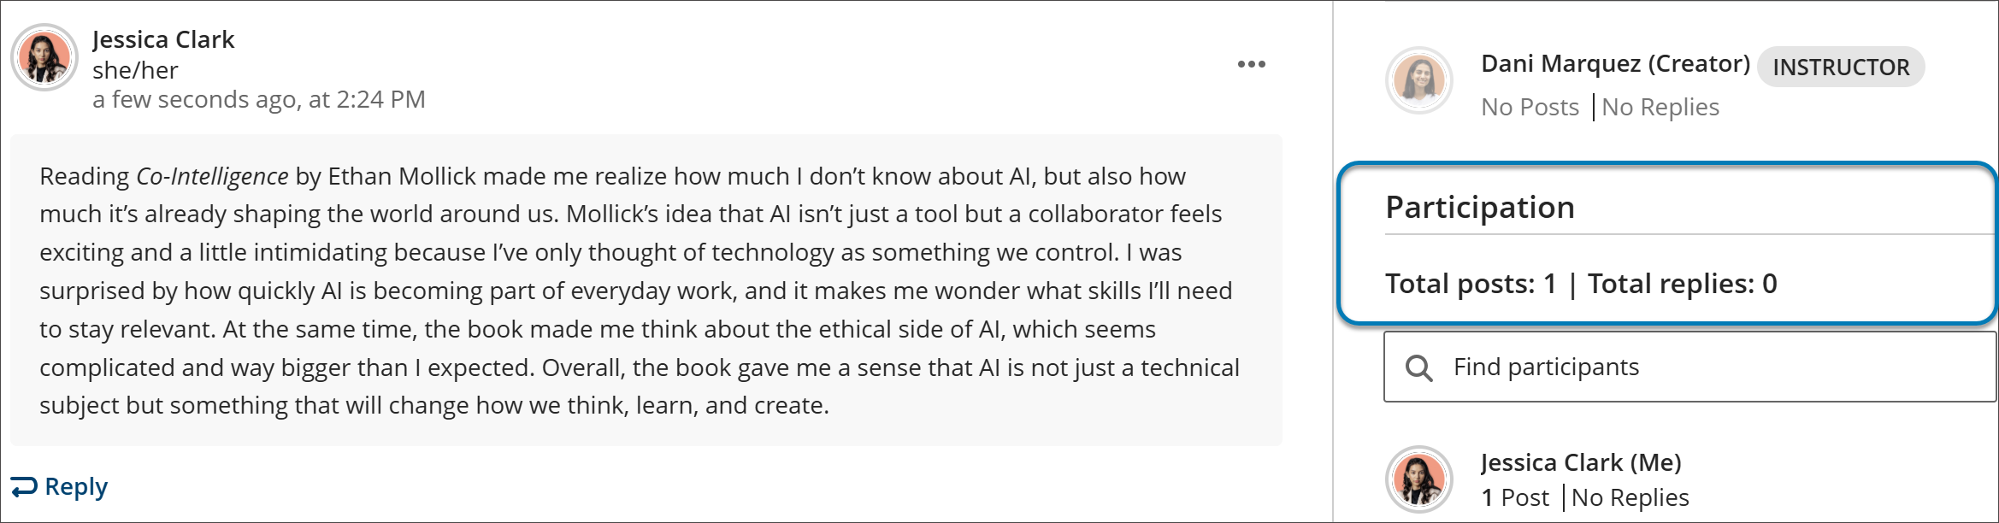Click "No Replies" under Dani Marquez
Viewport: 1999px width, 523px height.
[1660, 107]
